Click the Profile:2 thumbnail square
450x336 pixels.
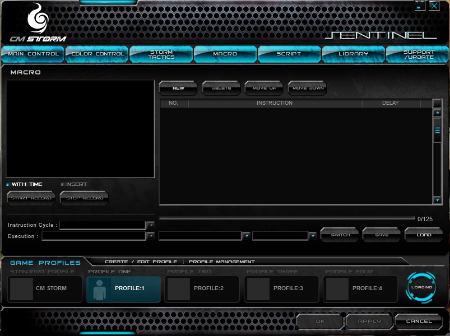(179, 289)
